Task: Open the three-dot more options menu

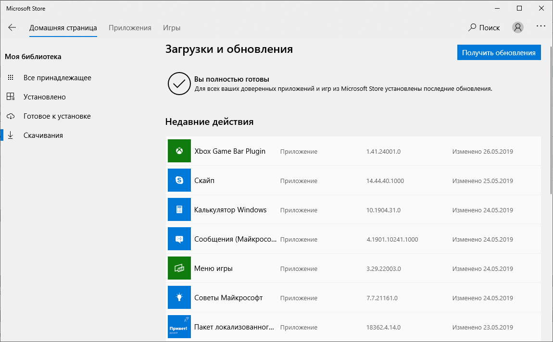Action: 540,26
